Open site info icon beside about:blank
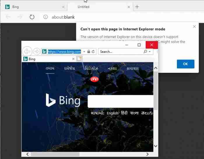Screen dimensions: 204x159 point(45,17)
